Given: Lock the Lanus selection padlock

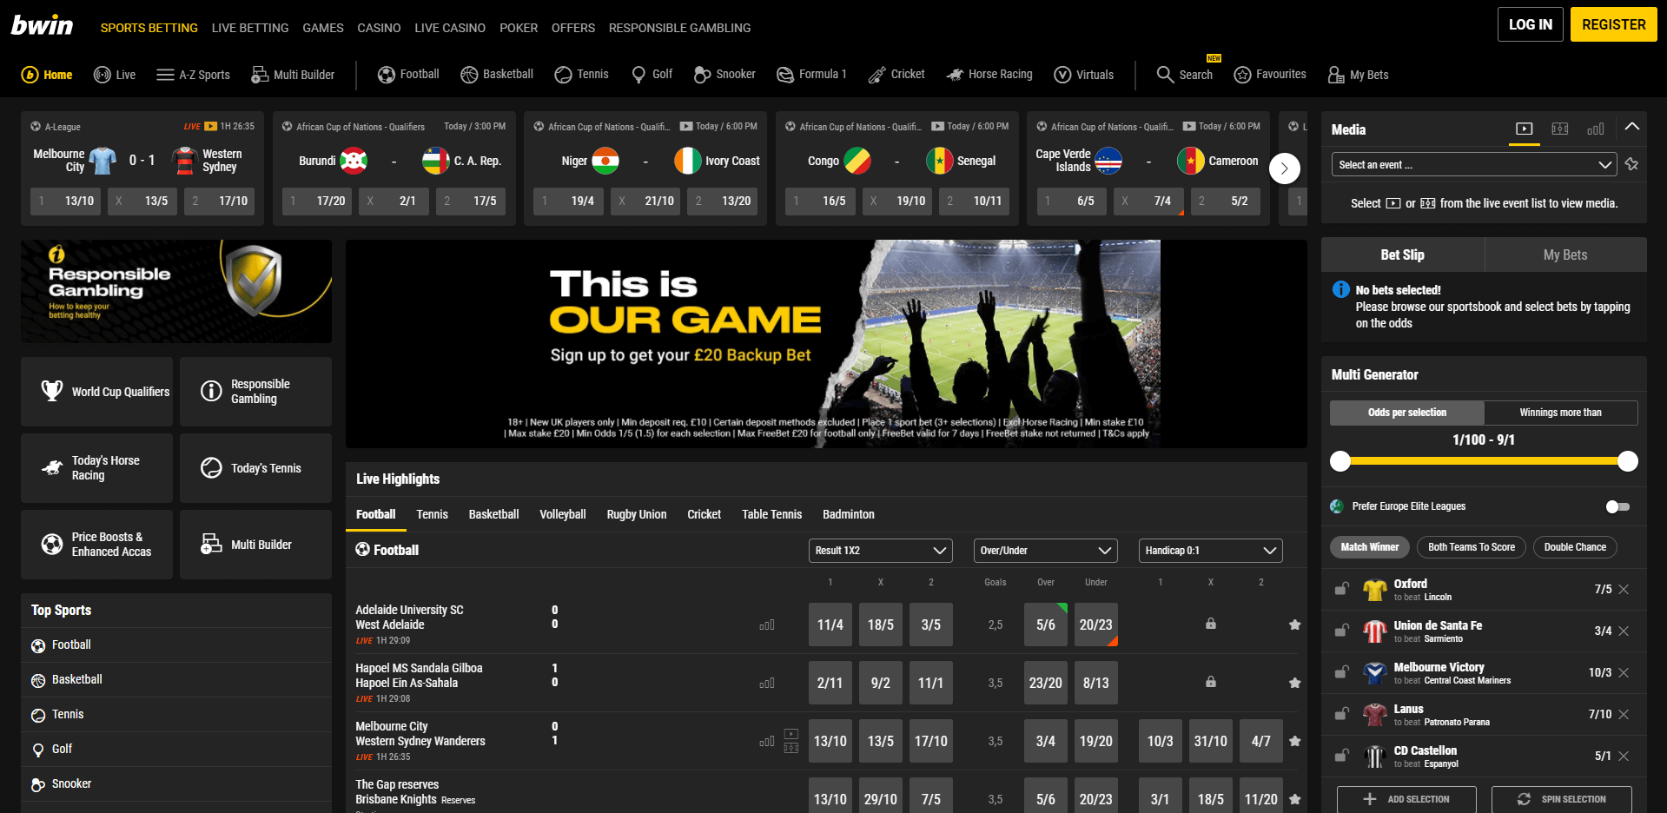Looking at the screenshot, I should pos(1341,714).
